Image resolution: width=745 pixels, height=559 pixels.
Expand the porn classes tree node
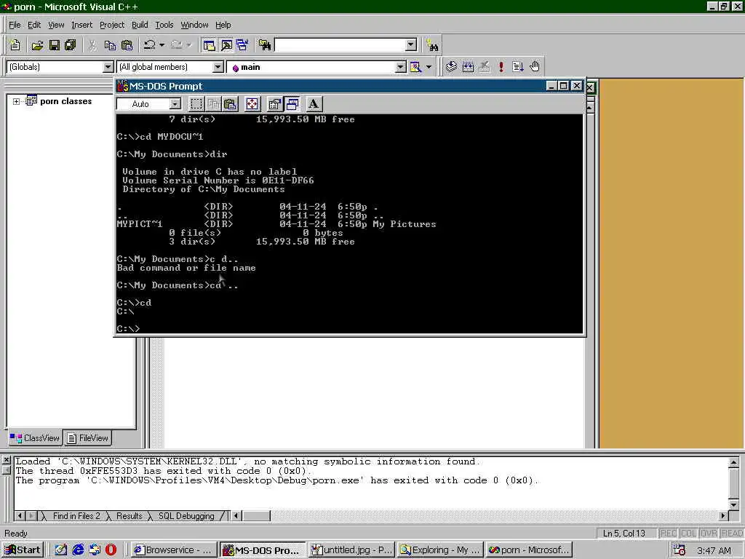point(16,101)
